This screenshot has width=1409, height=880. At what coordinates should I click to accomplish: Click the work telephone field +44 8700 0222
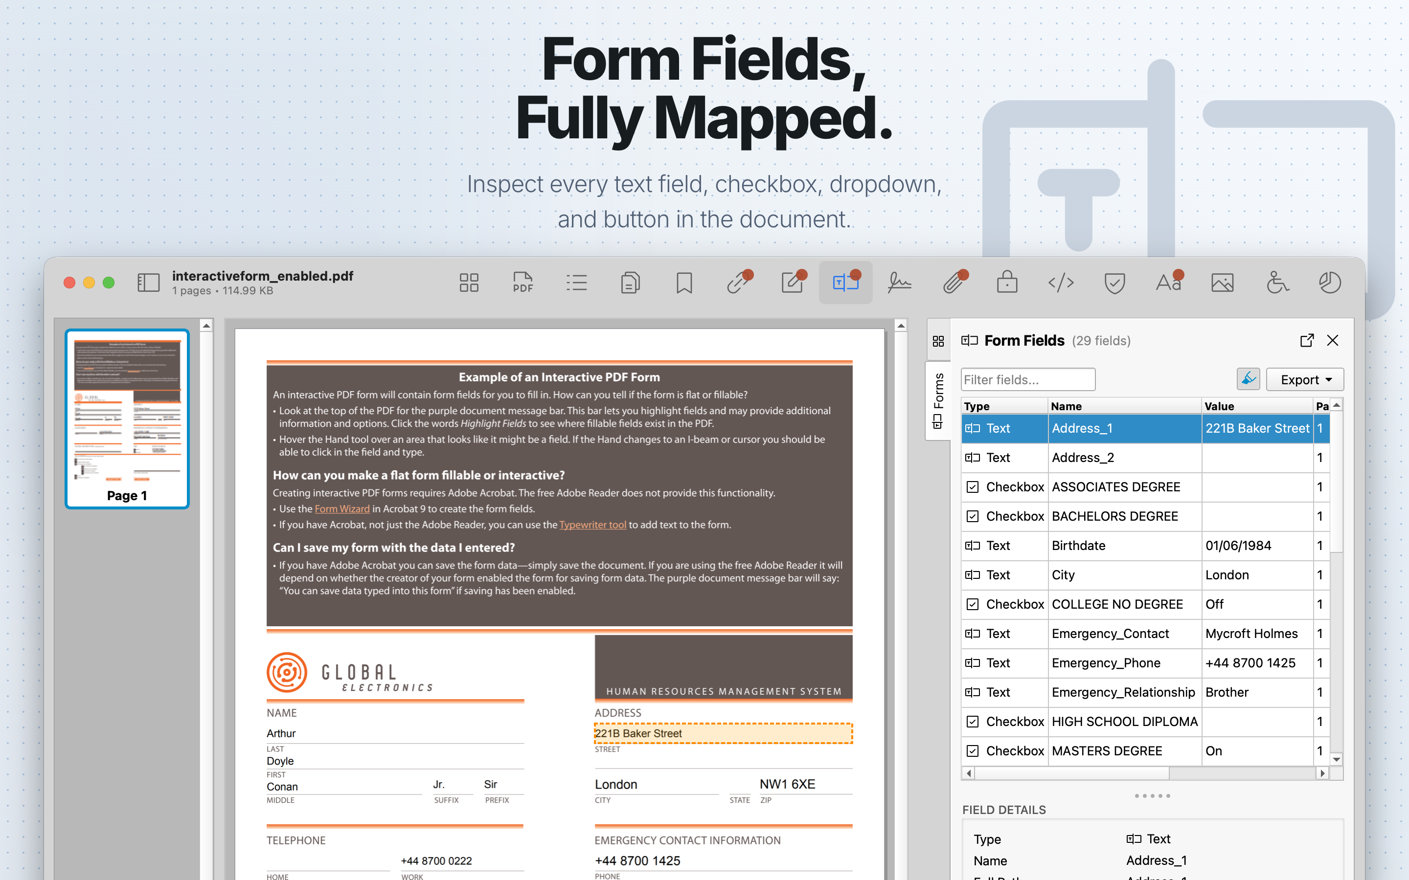click(462, 861)
